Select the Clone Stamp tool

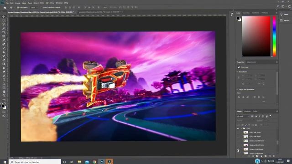(x=4, y=52)
